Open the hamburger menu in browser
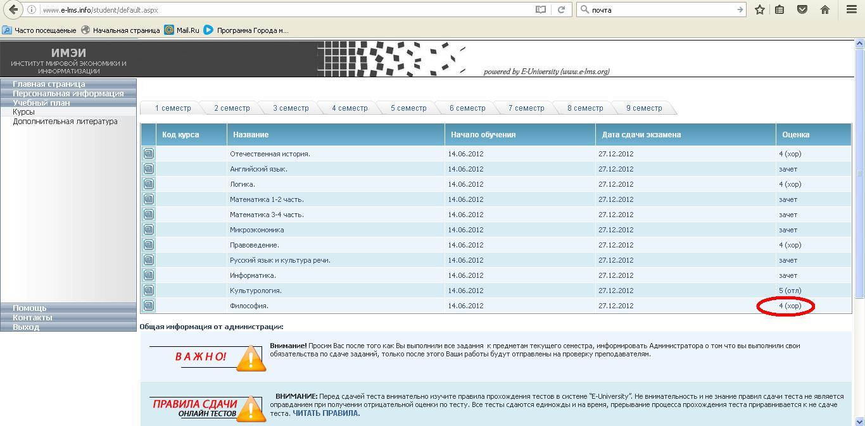The height and width of the screenshot is (426, 865). [852, 9]
